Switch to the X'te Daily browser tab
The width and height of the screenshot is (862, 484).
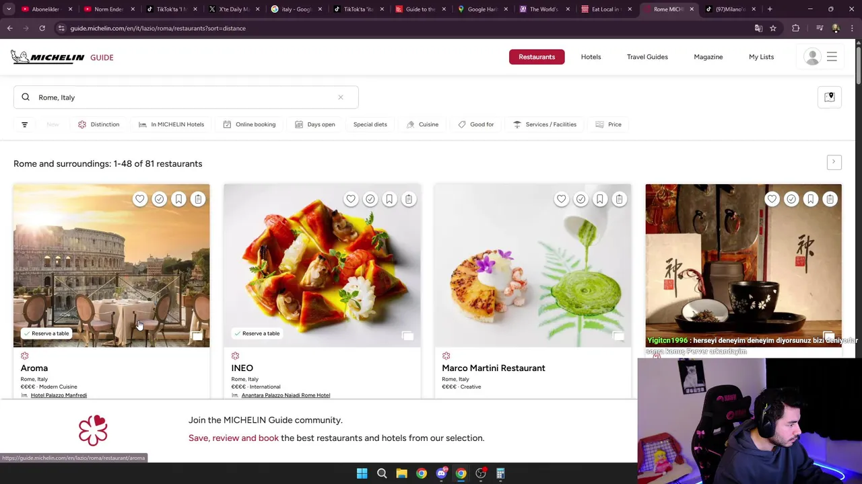tap(233, 9)
